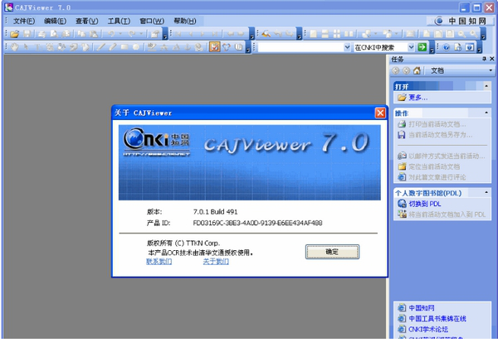This screenshot has width=498, height=352.
Task: Open 中国工具书集锦在线 link
Action: (437, 318)
